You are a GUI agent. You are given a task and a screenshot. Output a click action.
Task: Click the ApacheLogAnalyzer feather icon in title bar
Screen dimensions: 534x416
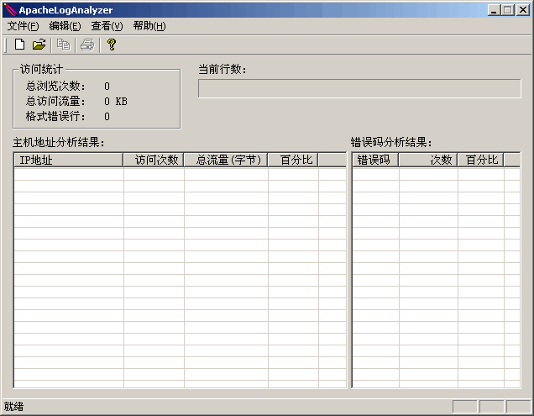[x=11, y=10]
